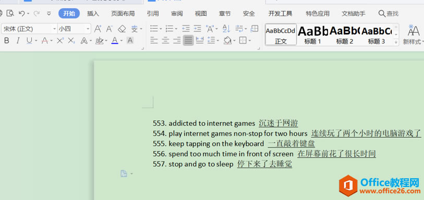Click the Redo arrow icon
Viewport: 424px width, 200px height.
tap(37, 13)
